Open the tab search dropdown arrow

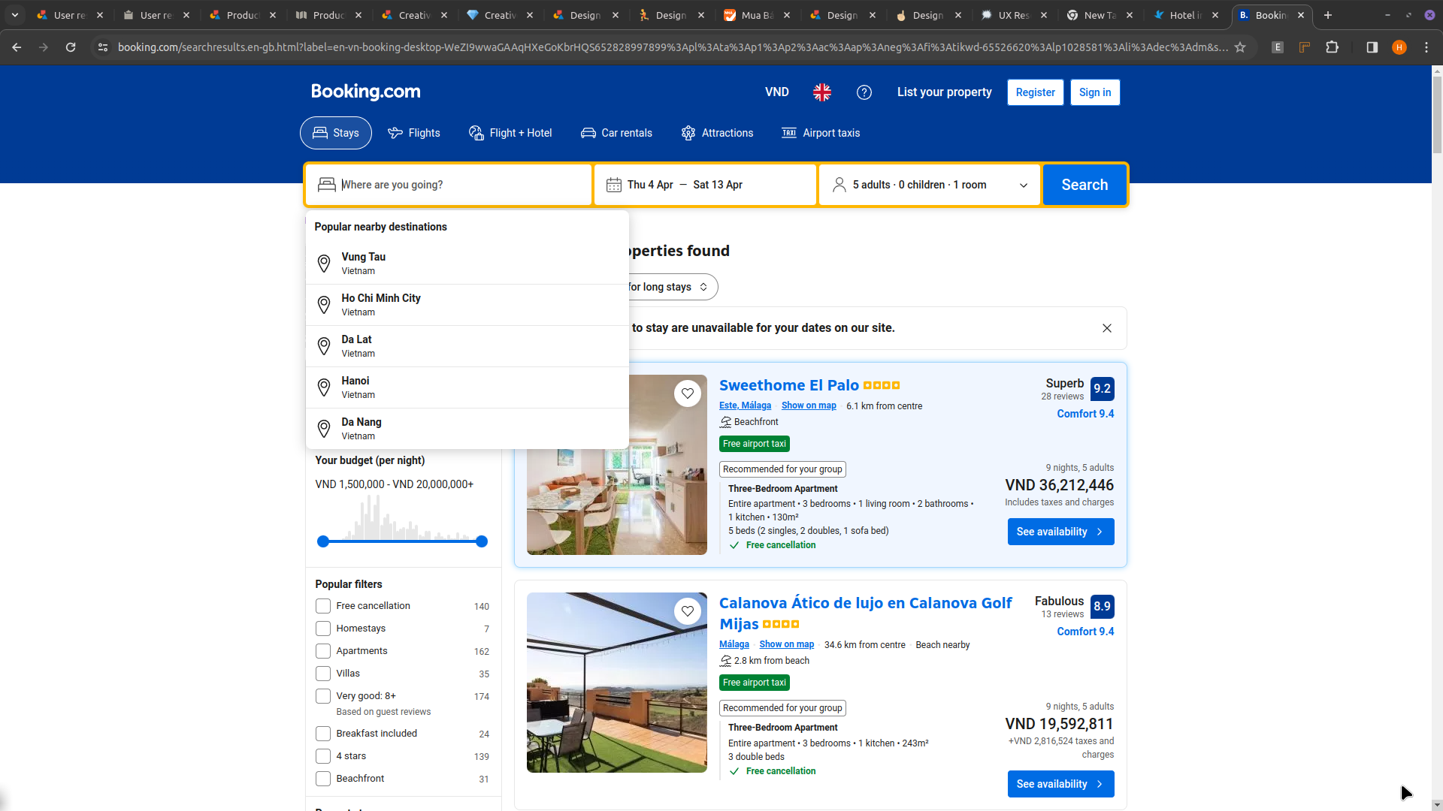pyautogui.click(x=15, y=15)
